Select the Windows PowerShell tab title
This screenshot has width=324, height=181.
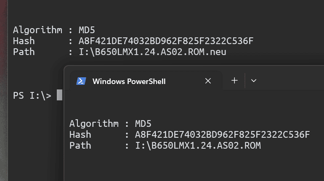point(129,81)
